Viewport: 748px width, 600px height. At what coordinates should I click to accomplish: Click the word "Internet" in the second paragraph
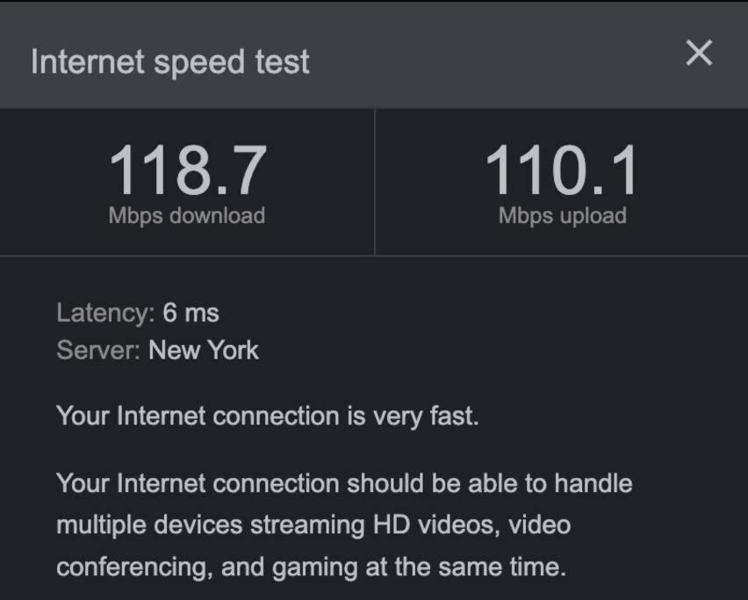click(x=161, y=483)
